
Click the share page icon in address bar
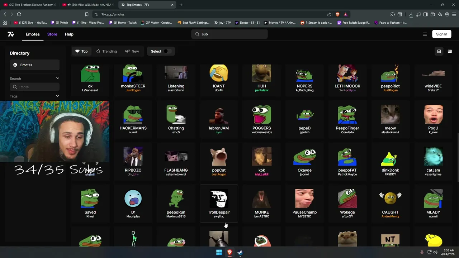[x=329, y=14]
